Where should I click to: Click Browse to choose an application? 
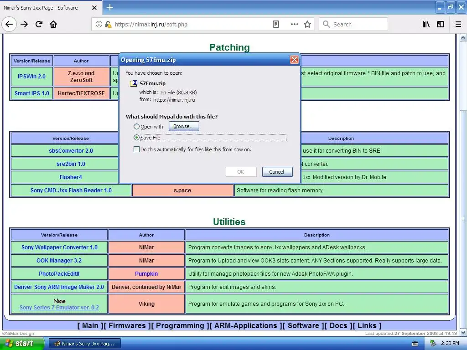pyautogui.click(x=184, y=126)
